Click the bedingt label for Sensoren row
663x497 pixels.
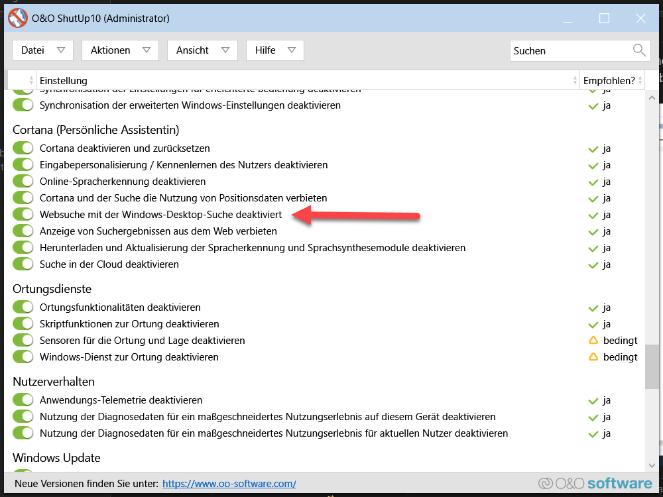[x=621, y=341]
